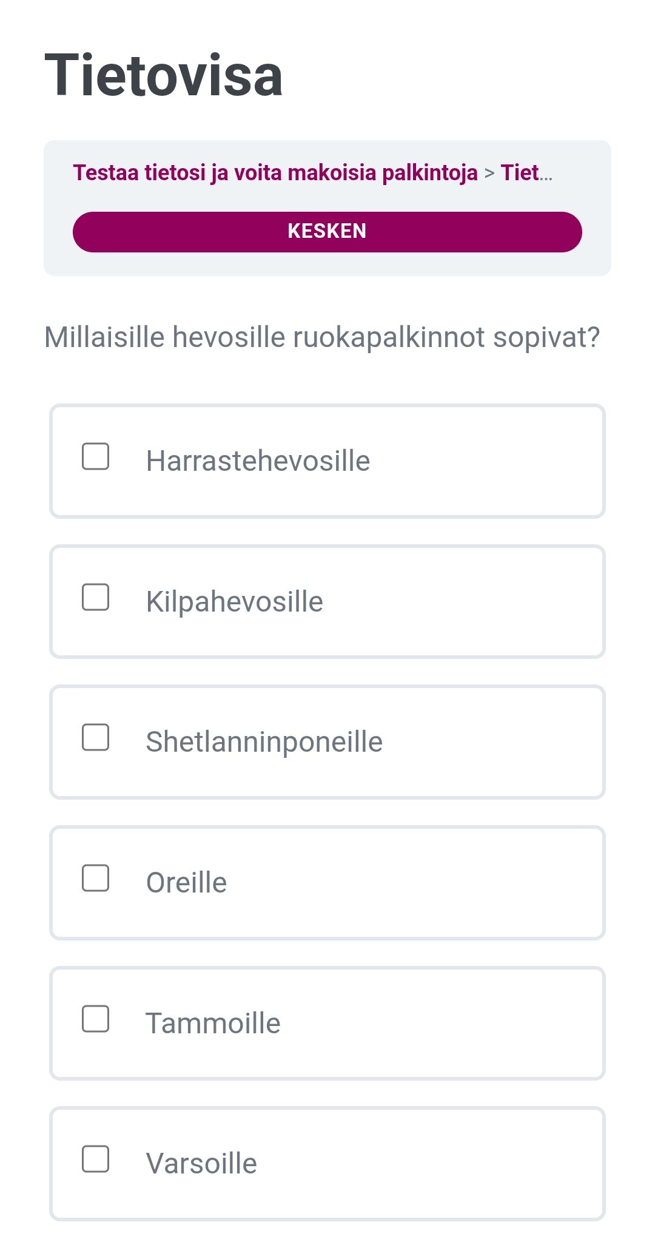Open 'Testaa tietosi ja voita makoisia palkintoja' link
The height and width of the screenshot is (1259, 655).
tap(275, 173)
